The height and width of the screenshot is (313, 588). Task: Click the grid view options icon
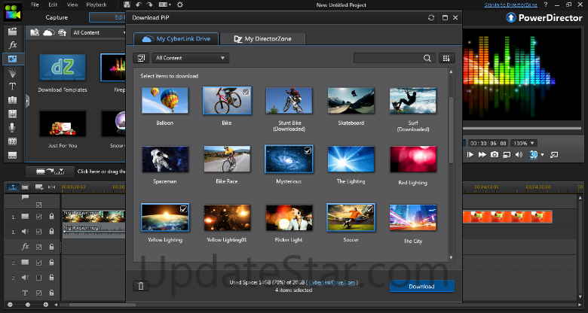click(446, 58)
